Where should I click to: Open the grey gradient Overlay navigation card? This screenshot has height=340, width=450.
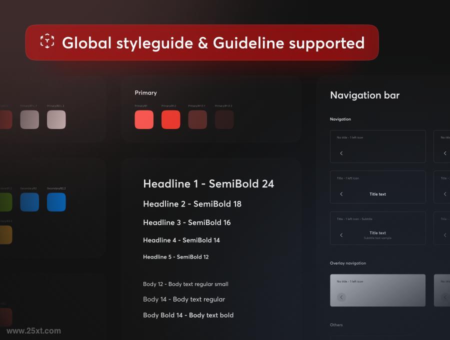point(377,290)
